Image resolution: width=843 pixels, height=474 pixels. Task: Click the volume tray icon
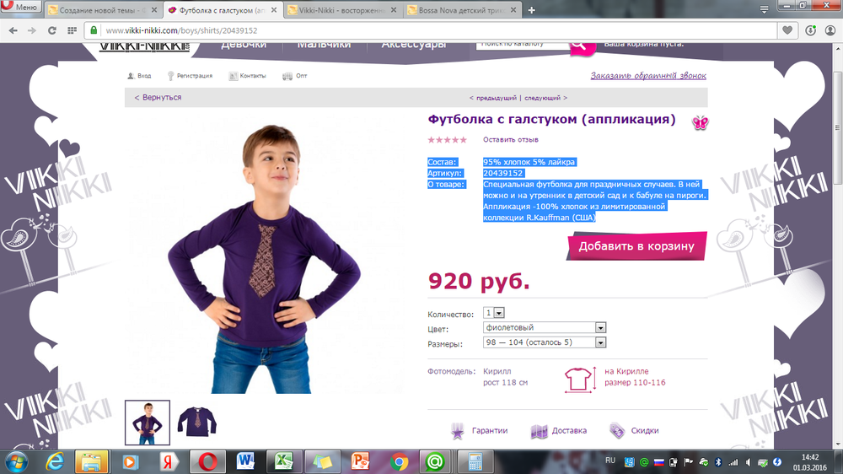tap(748, 462)
